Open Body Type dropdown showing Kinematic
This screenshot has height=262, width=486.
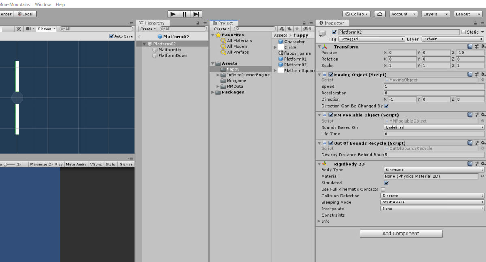[x=434, y=170]
